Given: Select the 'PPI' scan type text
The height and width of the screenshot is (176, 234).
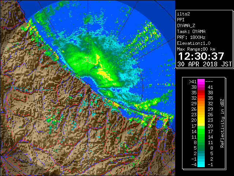Looking at the screenshot, I should pyautogui.click(x=181, y=20).
